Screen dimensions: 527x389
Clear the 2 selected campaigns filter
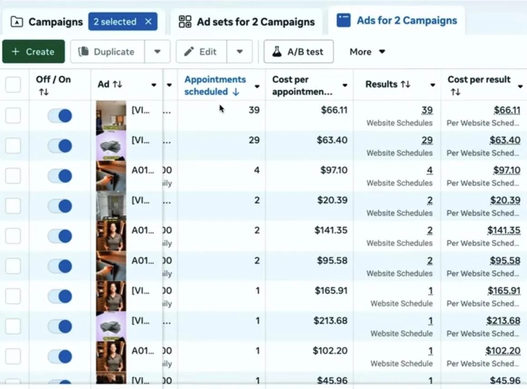pos(148,22)
